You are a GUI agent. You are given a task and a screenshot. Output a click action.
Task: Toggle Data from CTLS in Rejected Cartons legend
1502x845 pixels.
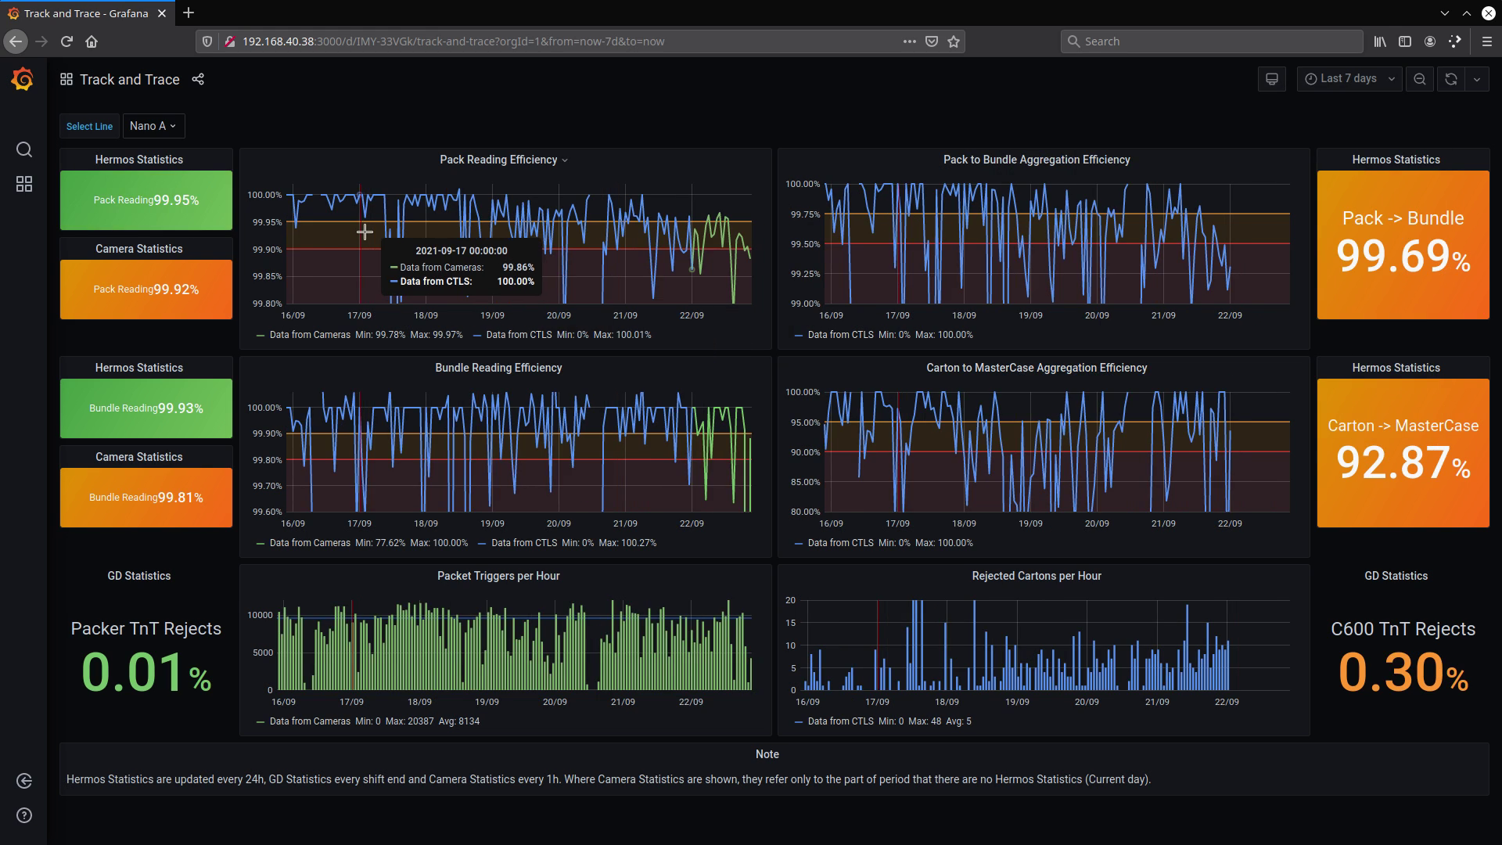click(840, 721)
